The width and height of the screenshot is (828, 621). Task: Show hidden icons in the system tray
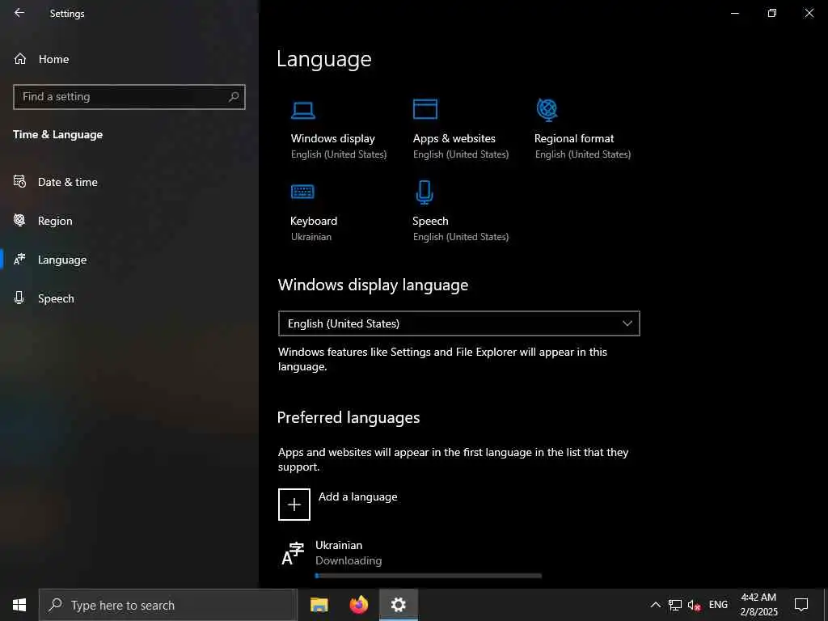655,605
